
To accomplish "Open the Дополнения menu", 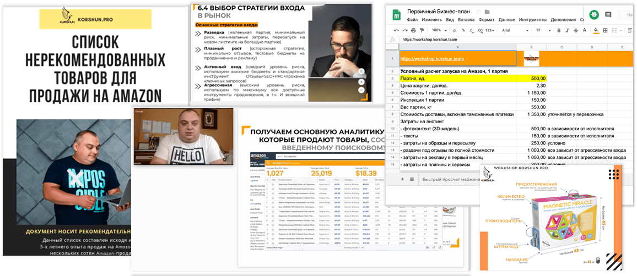I will (563, 19).
